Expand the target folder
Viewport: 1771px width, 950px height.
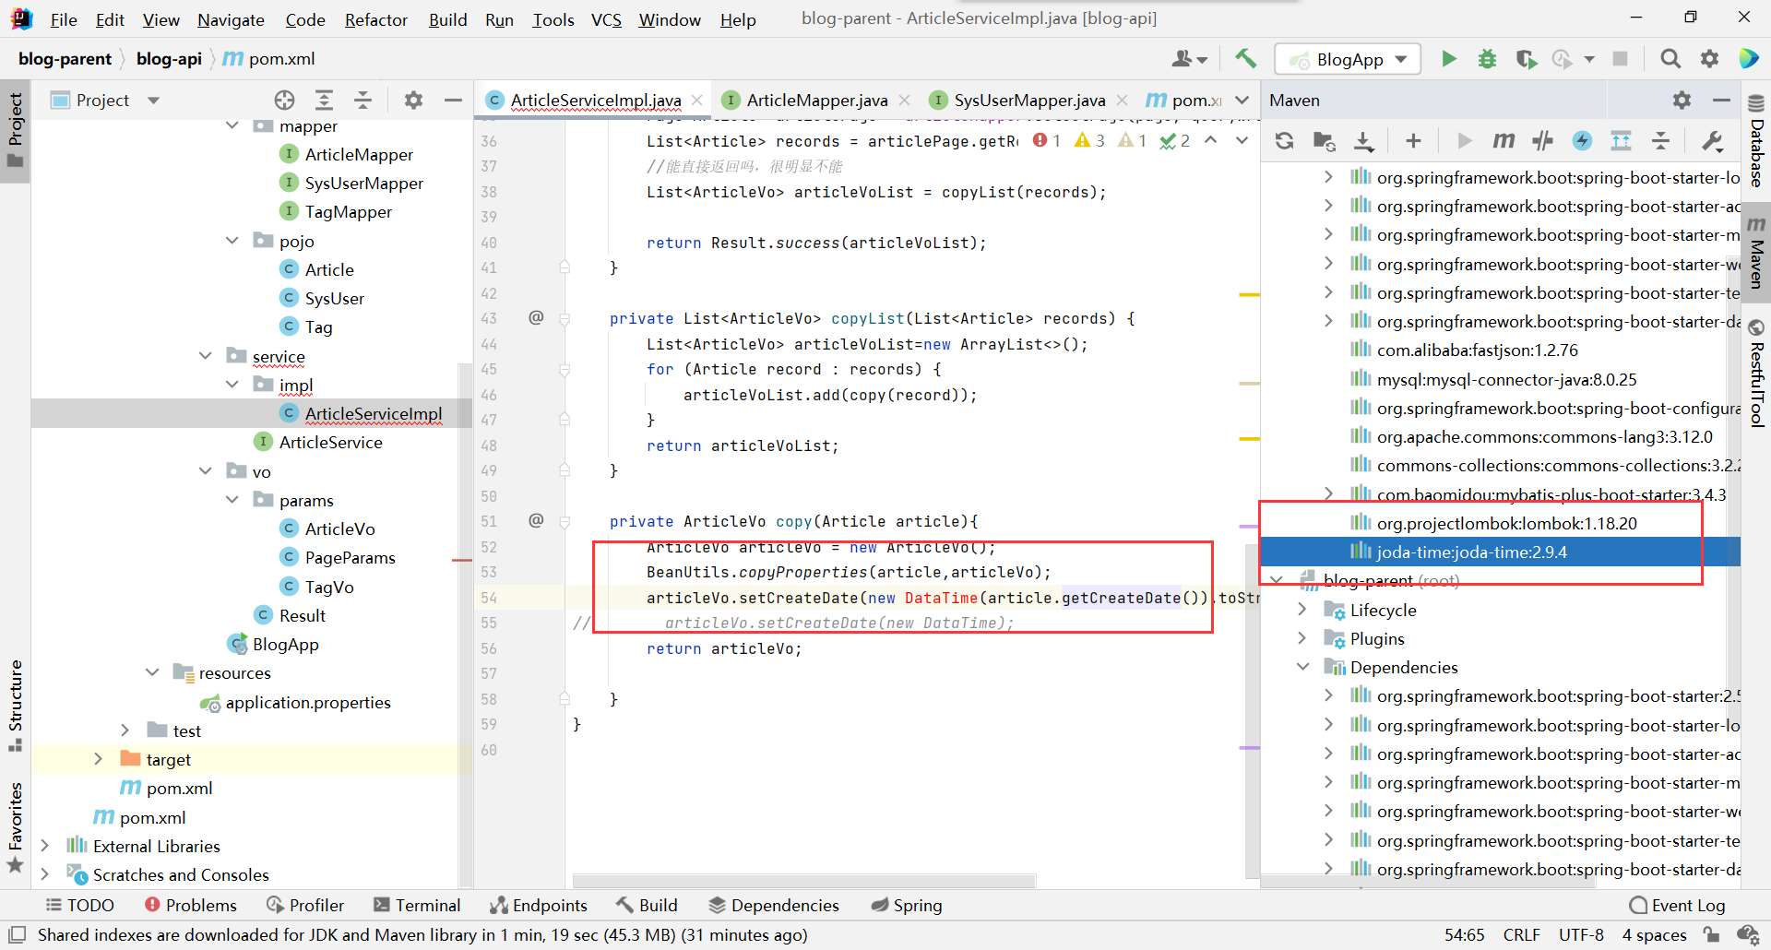pyautogui.click(x=99, y=759)
